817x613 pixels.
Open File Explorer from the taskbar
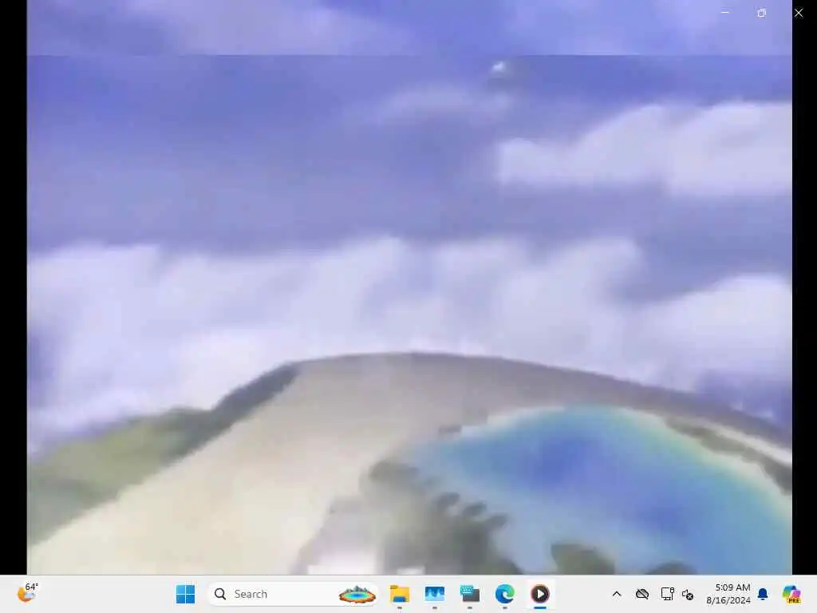point(400,594)
